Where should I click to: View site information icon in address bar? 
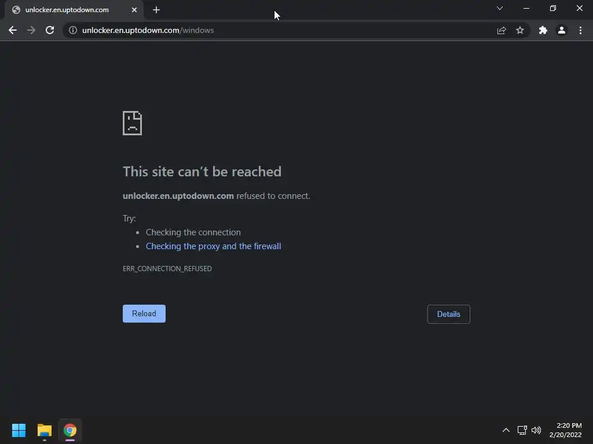[x=73, y=30]
